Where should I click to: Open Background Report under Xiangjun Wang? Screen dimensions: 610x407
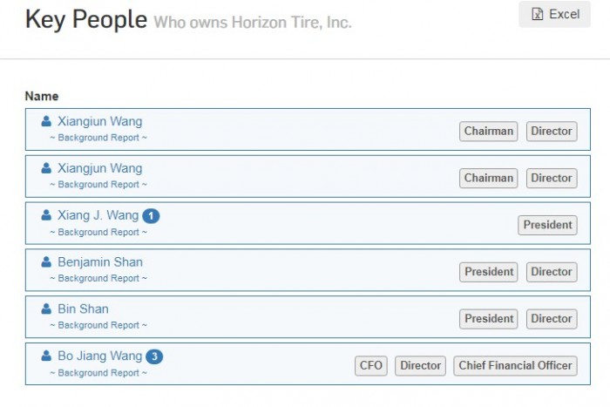point(98,185)
